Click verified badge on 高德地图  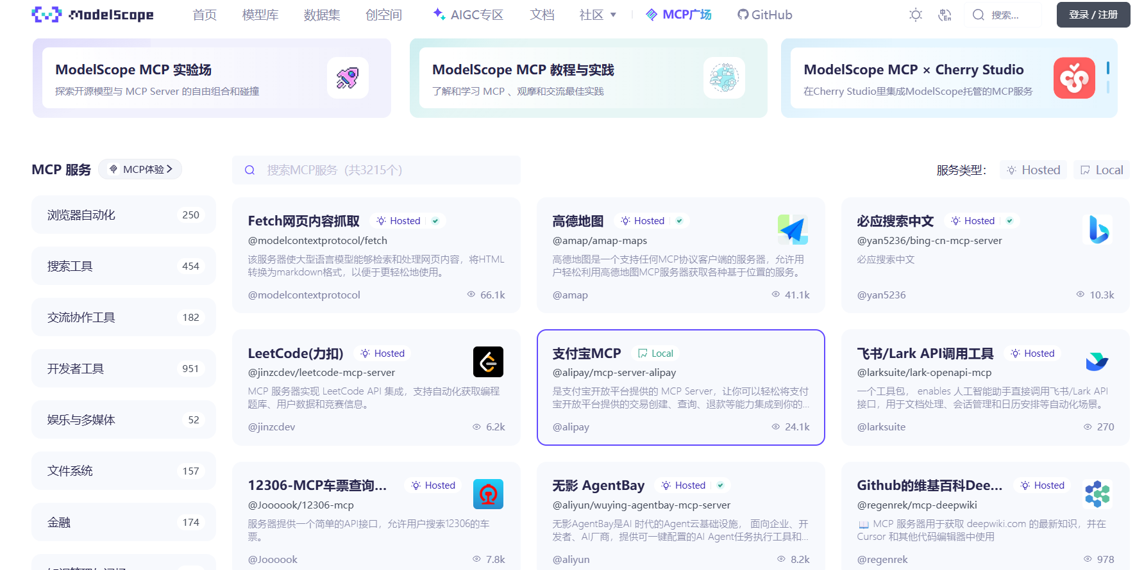[x=680, y=221]
